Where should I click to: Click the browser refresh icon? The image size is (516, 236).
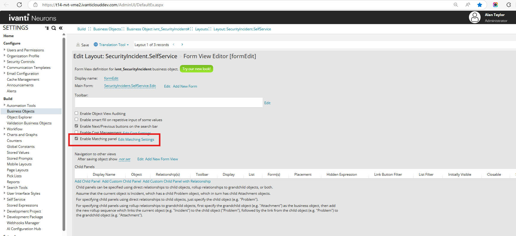coord(19,5)
